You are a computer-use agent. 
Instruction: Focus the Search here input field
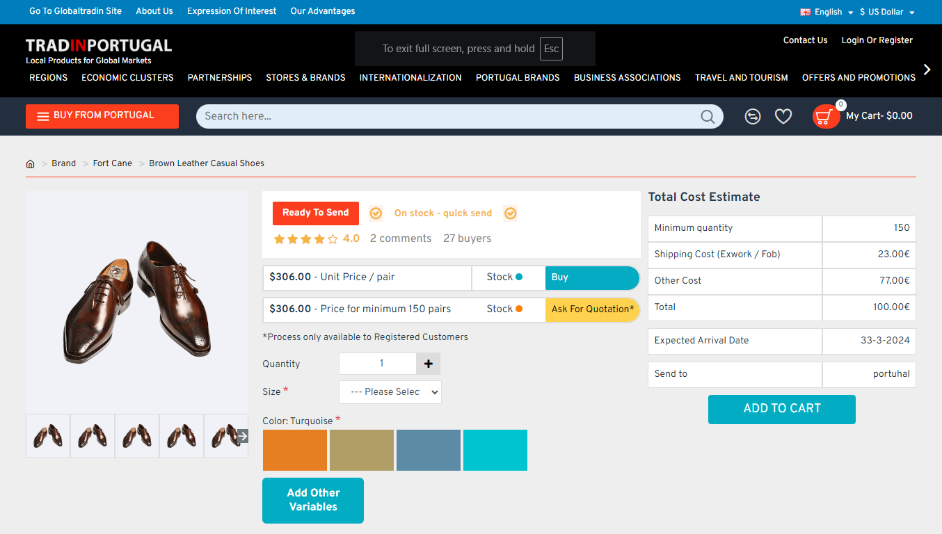point(445,116)
